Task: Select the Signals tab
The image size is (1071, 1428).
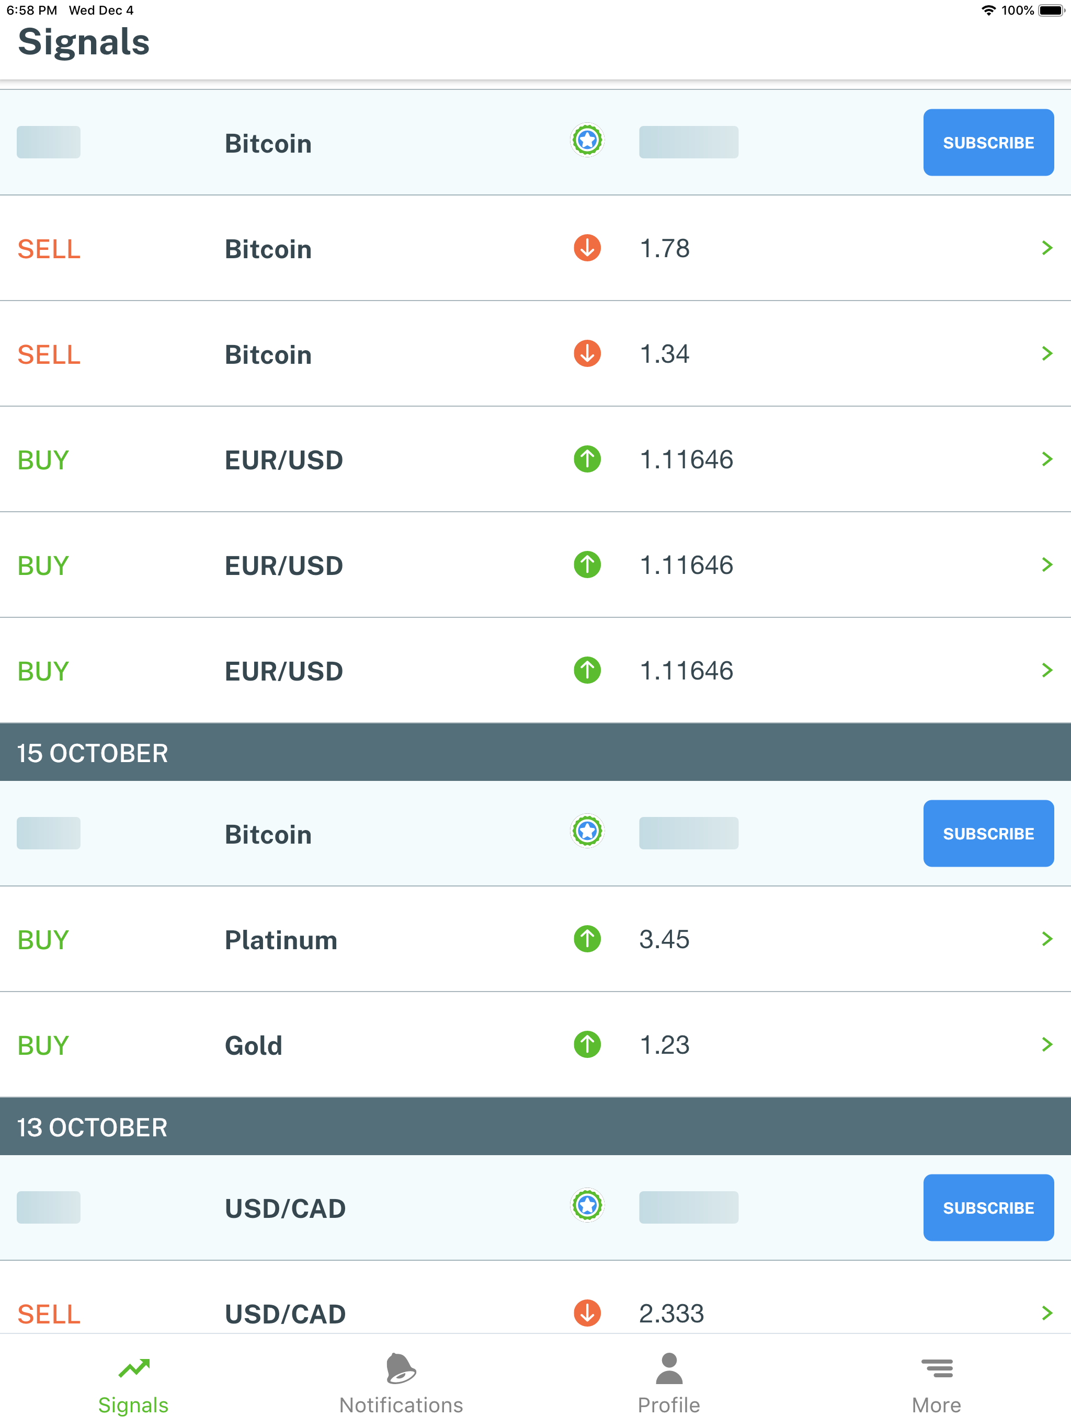Action: coord(134,1384)
